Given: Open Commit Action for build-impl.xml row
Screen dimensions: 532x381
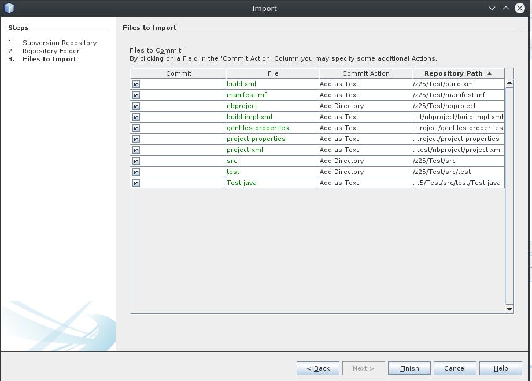Looking at the screenshot, I should [365, 117].
